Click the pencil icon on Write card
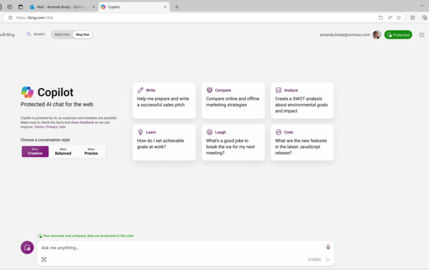Viewport: 429px width, 270px height. click(140, 90)
